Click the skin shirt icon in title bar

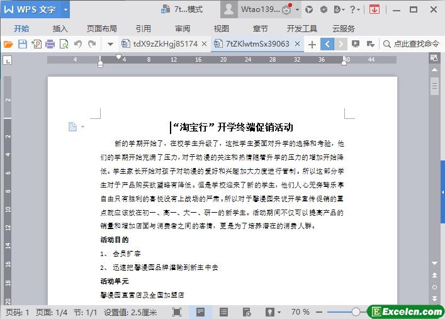[x=309, y=9]
